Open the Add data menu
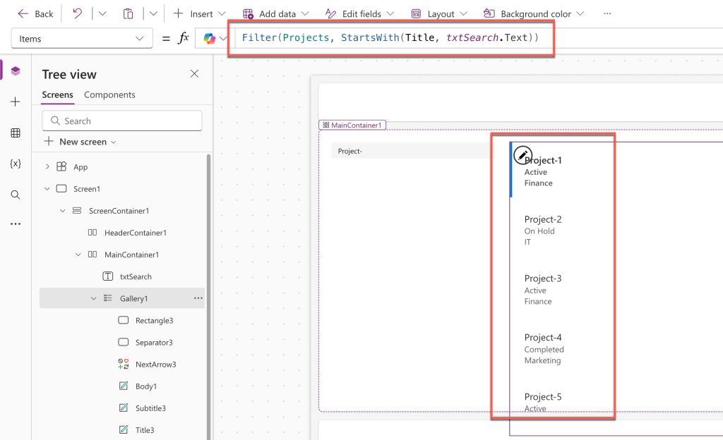 275,14
